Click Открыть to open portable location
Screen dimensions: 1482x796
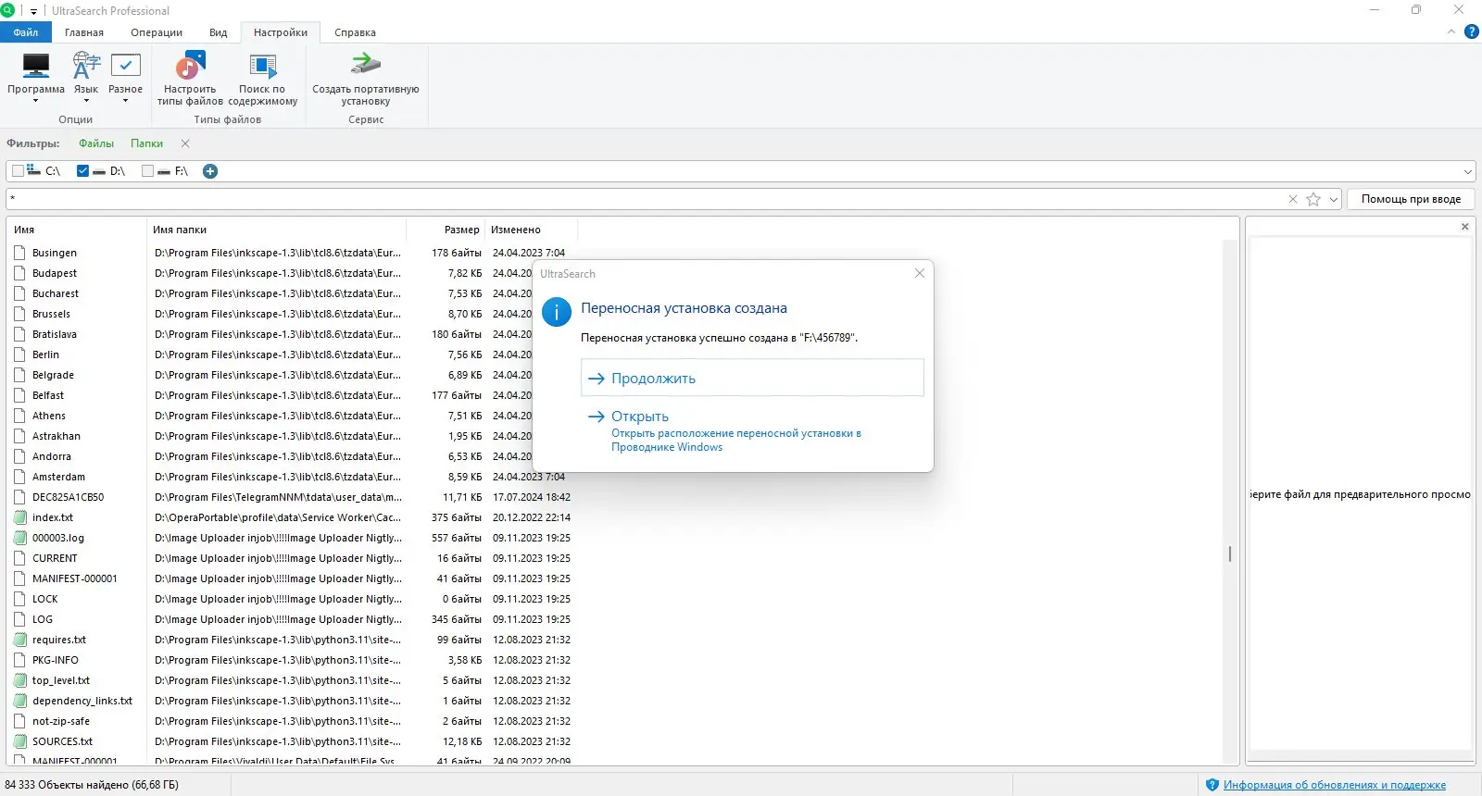pos(752,431)
